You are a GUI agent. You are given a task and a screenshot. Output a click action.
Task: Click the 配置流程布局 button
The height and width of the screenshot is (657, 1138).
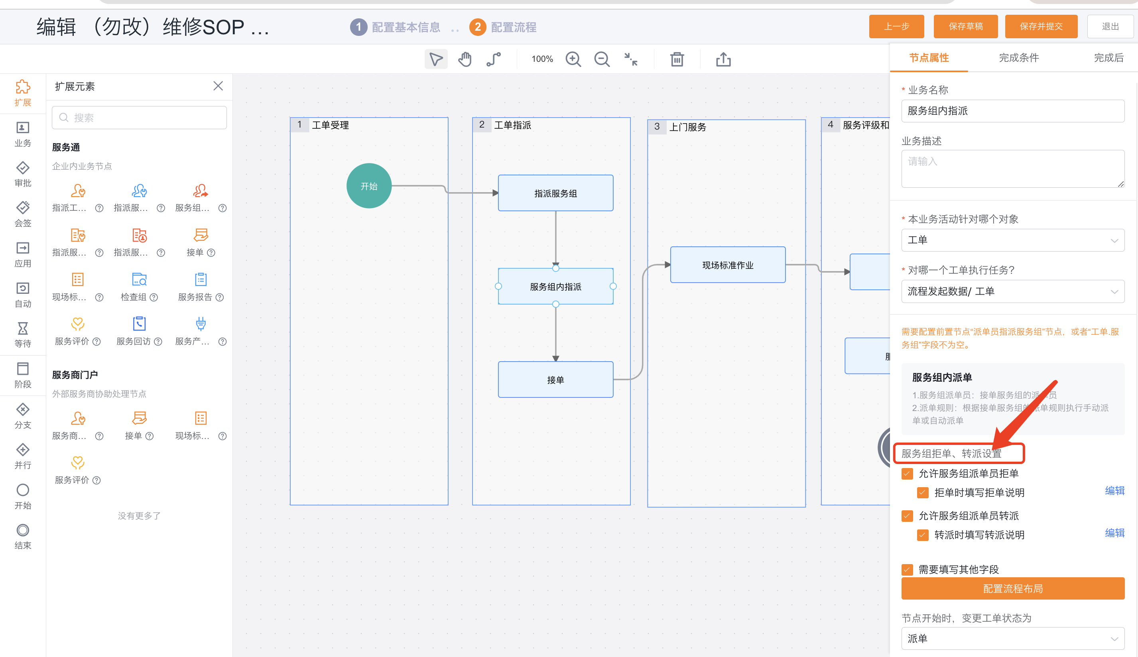click(1012, 588)
